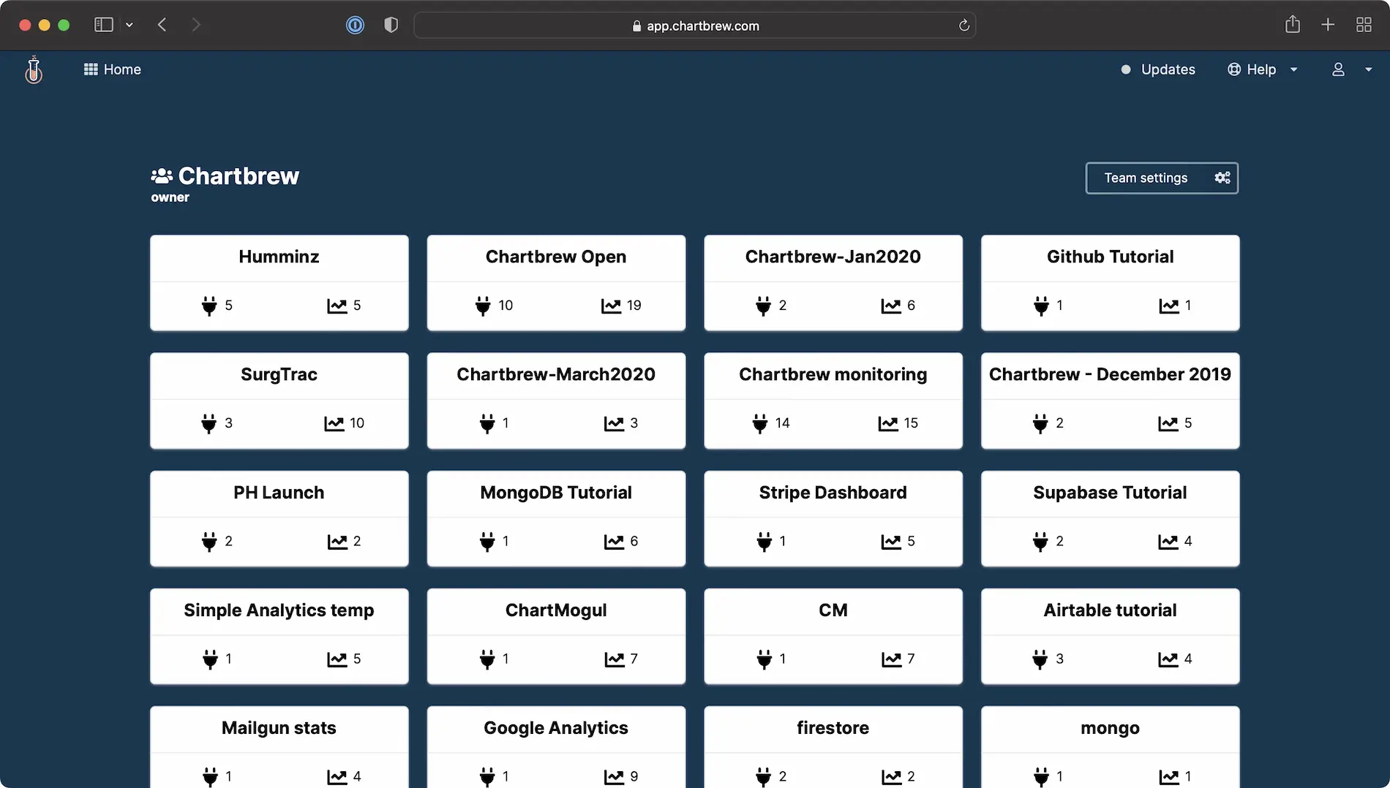Click the user profile icon
Screen dimensions: 1390x788
pos(1338,69)
